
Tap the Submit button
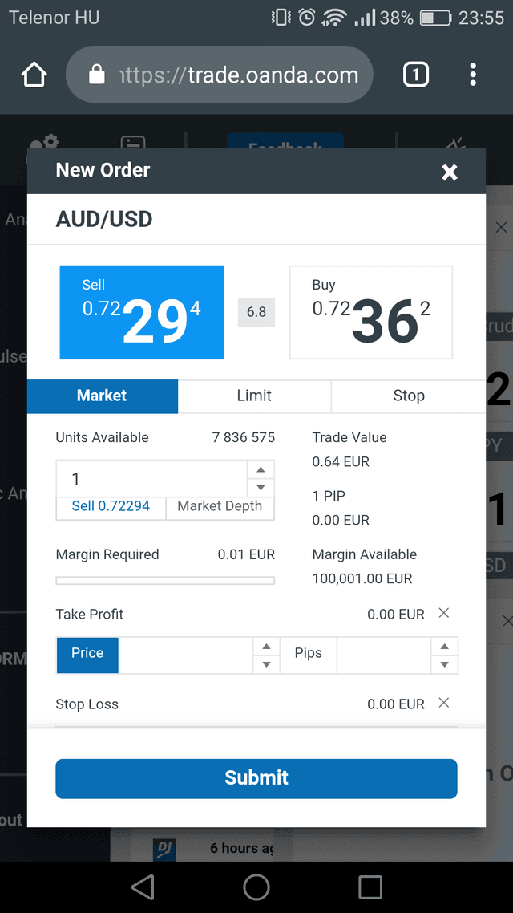click(256, 777)
